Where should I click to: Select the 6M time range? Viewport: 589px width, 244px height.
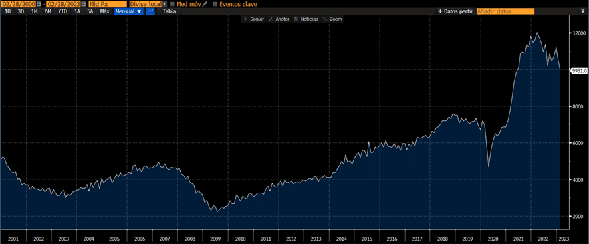(x=48, y=11)
